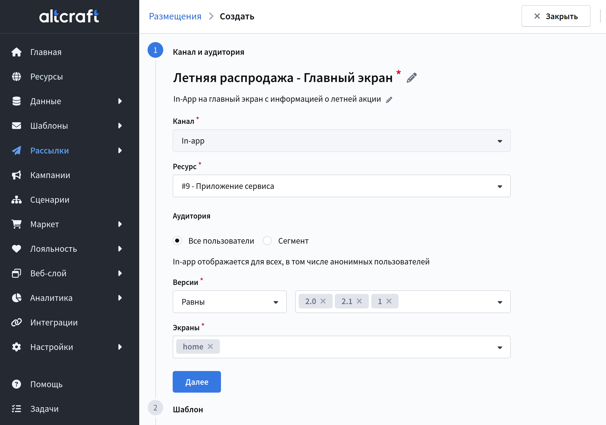The image size is (606, 425).
Task: Remove the home screen tag
Action: click(x=210, y=346)
